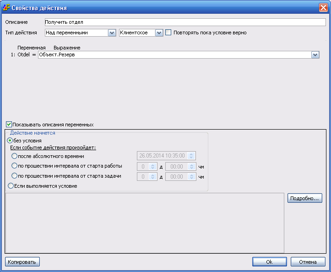Confirm with the Ok button

point(269,262)
